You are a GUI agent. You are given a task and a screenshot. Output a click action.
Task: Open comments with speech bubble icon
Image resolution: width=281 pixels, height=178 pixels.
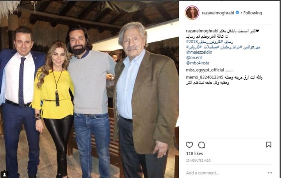click(201, 145)
